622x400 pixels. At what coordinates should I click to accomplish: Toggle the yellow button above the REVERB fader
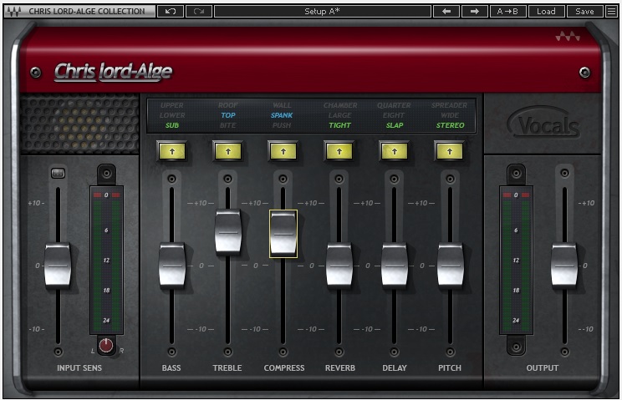pos(339,151)
